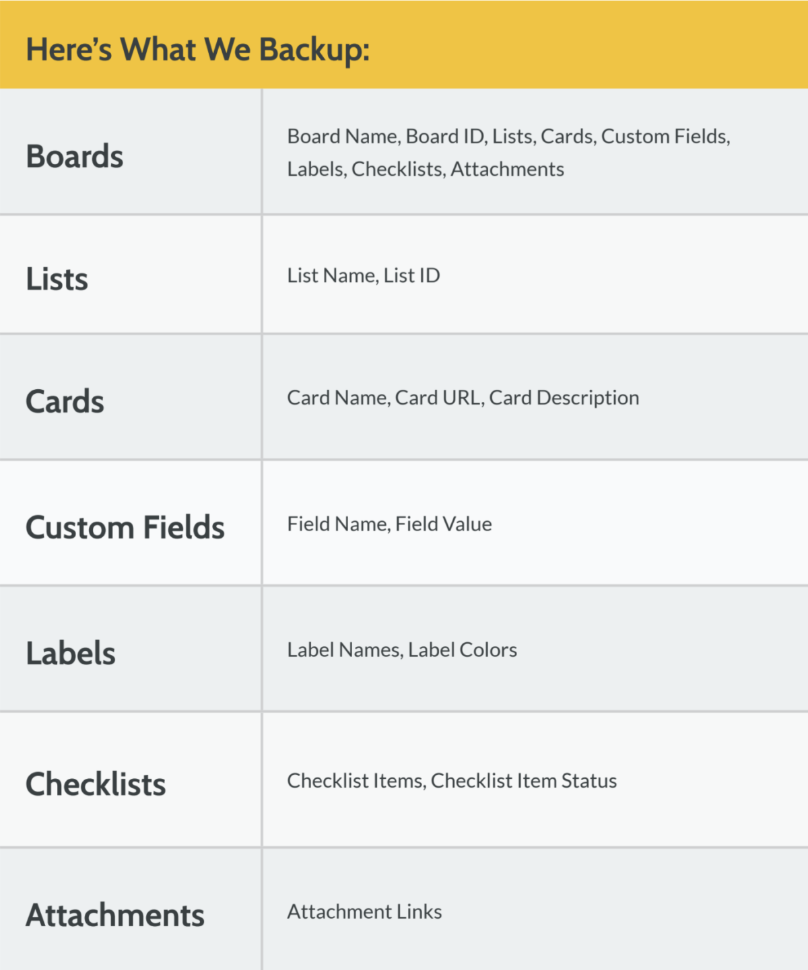Select the 'List Name, List ID' text
Viewport: 808px width, 970px height.
tap(364, 275)
